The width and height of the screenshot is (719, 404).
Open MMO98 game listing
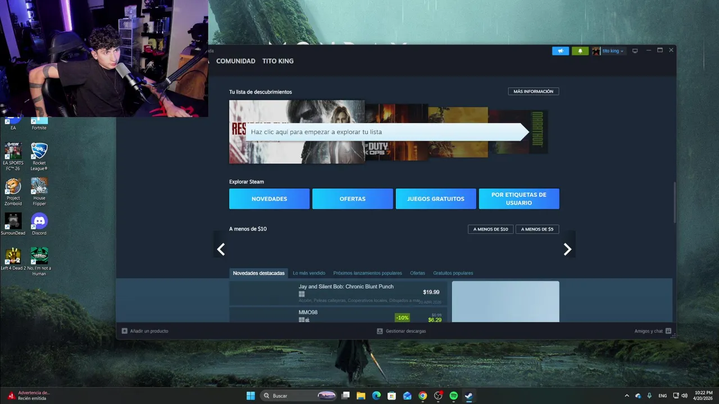(x=338, y=315)
